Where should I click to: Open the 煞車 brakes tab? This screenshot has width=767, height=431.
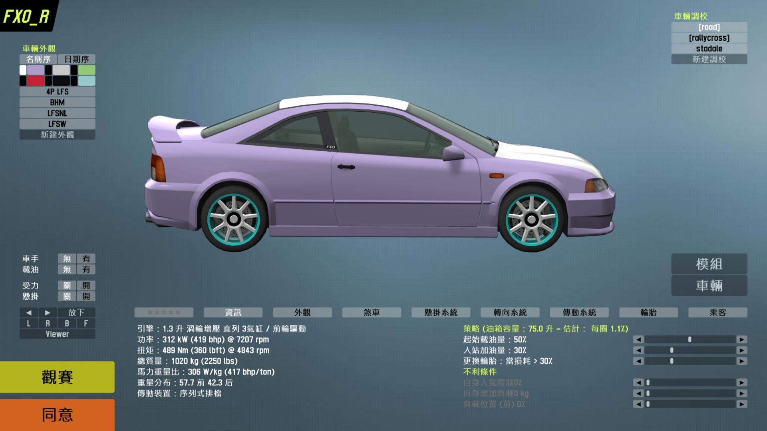pos(372,312)
